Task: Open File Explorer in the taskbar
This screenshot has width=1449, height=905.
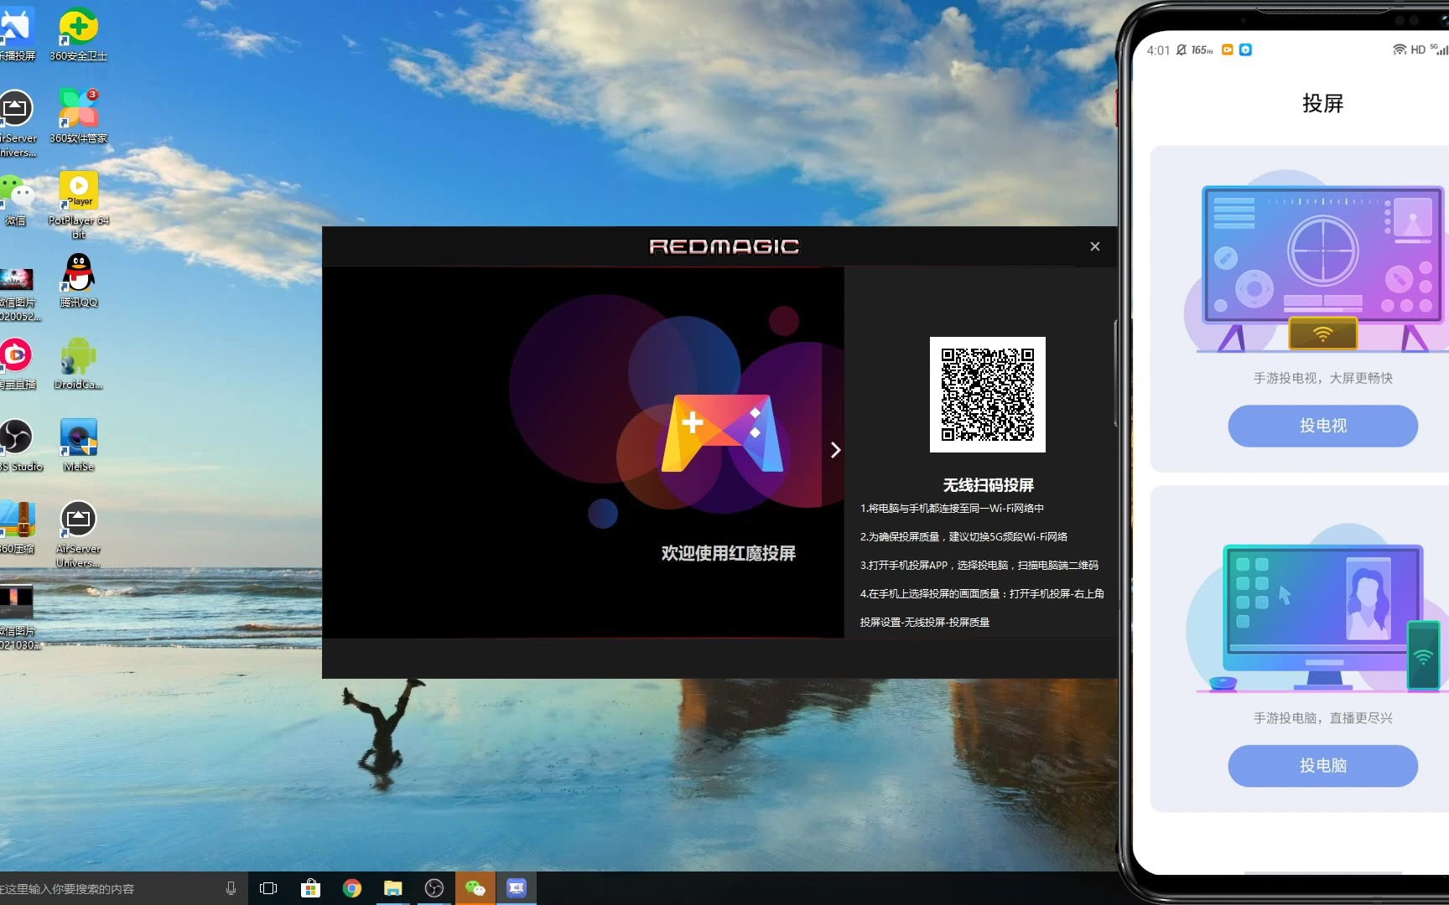Action: tap(392, 887)
